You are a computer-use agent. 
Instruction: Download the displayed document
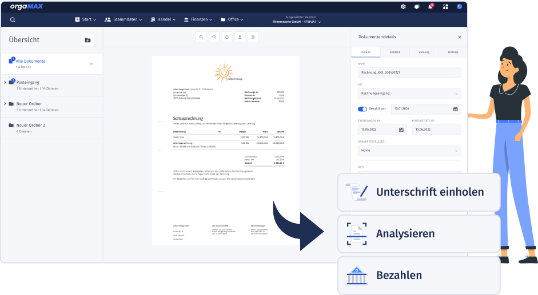coord(240,37)
